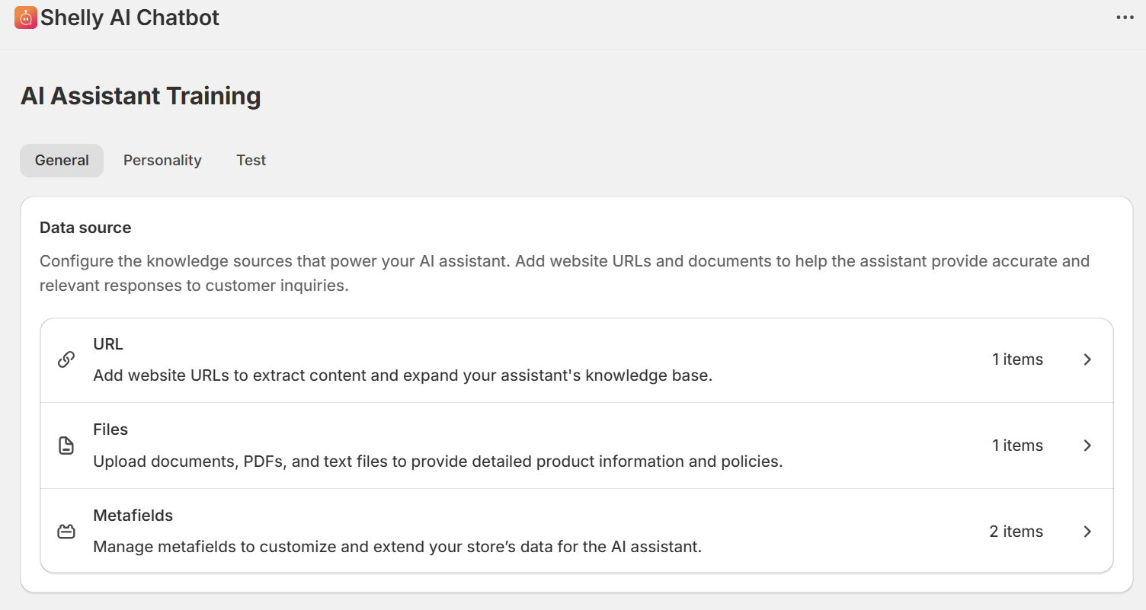This screenshot has height=610, width=1146.
Task: Open the Files data source title
Action: point(110,430)
